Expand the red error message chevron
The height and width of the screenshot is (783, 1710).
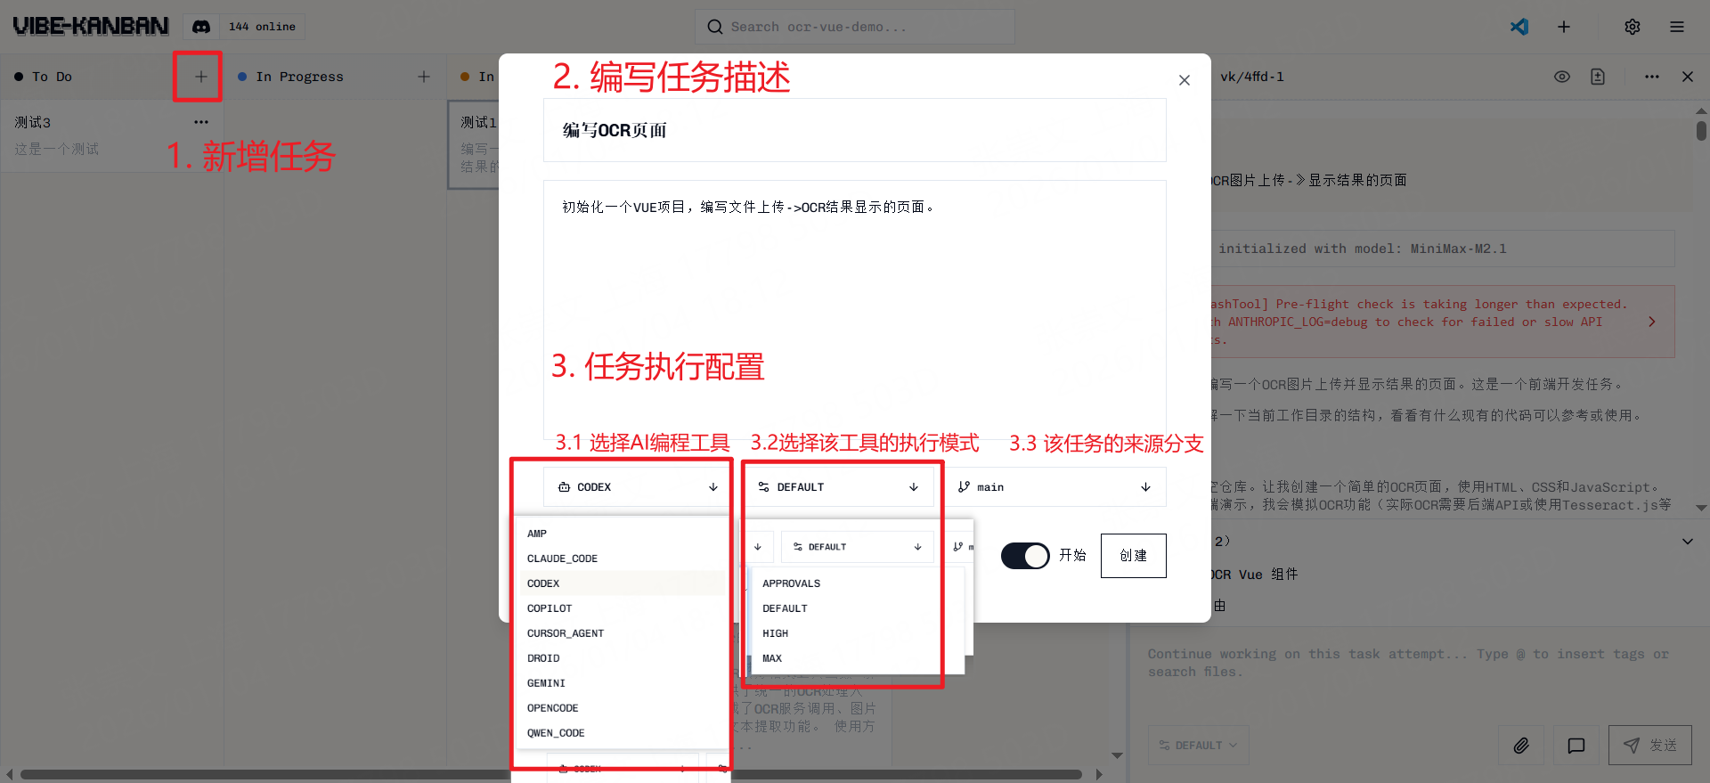[1652, 322]
